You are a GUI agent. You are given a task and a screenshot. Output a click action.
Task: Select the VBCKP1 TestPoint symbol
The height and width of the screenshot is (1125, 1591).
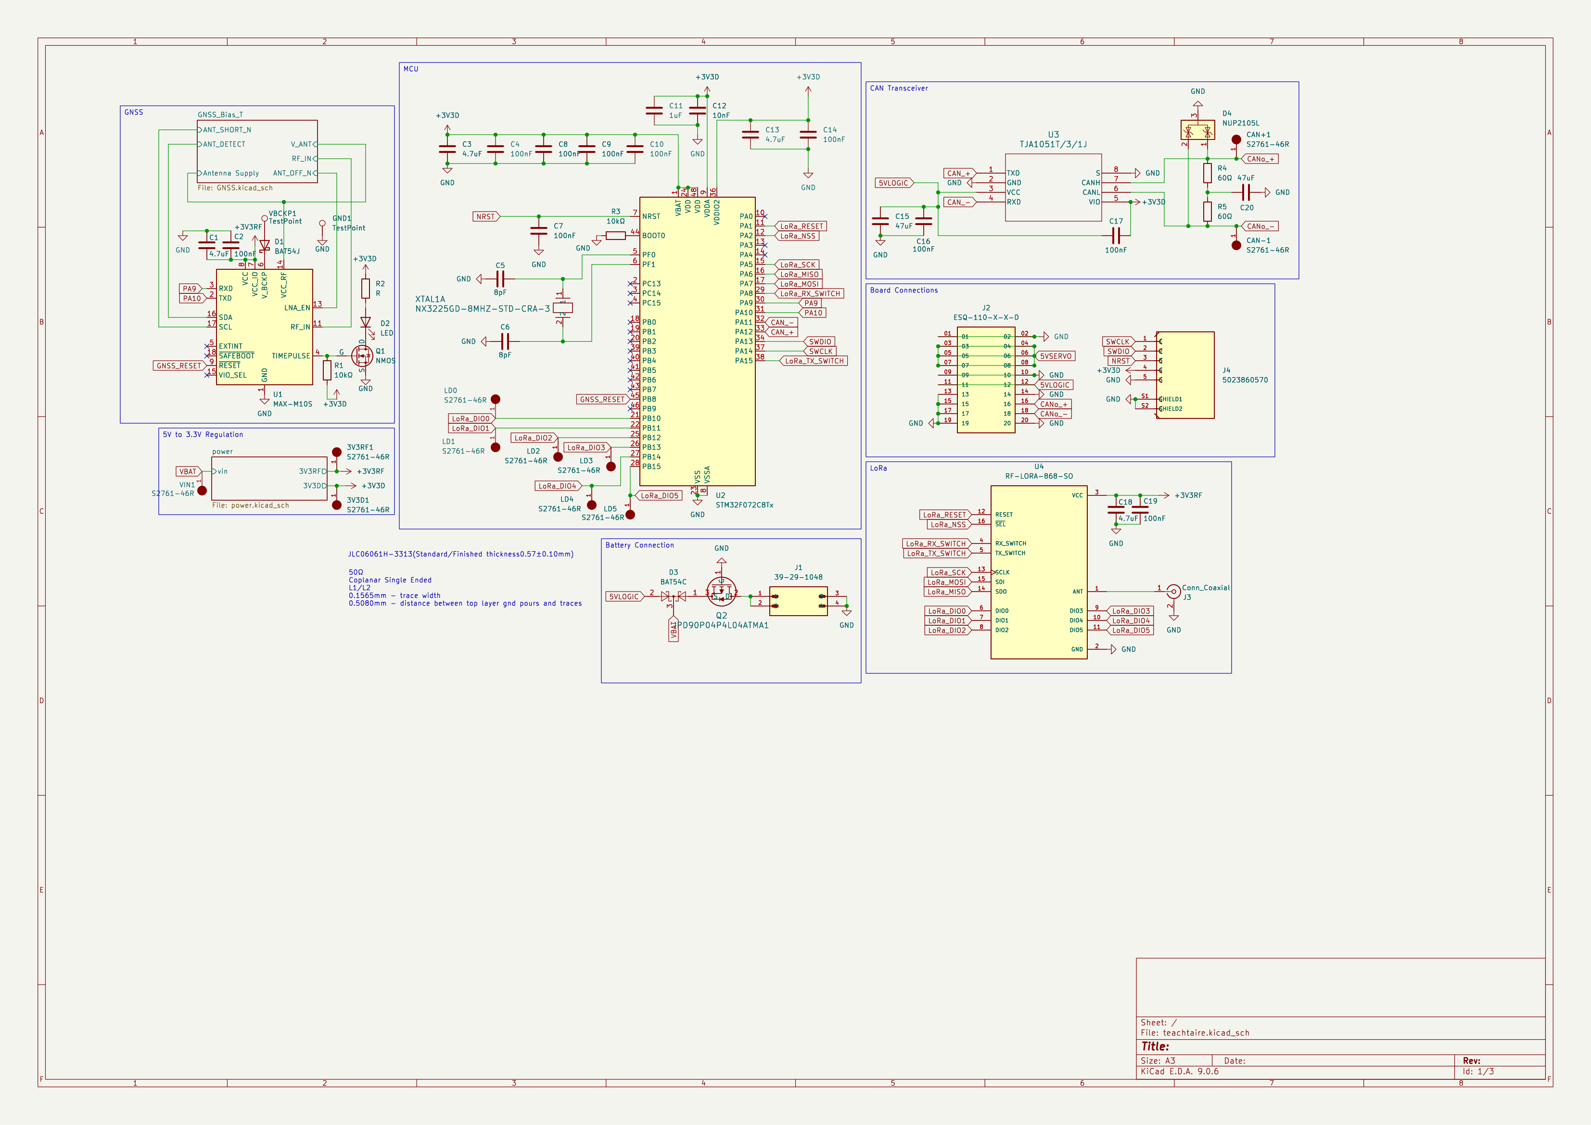(264, 219)
